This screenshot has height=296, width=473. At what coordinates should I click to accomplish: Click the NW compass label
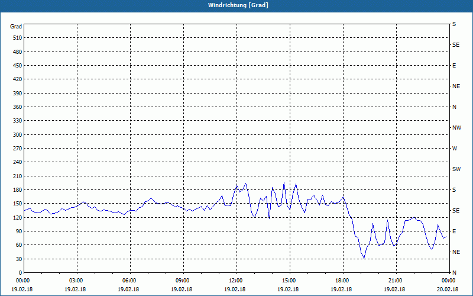point(456,128)
